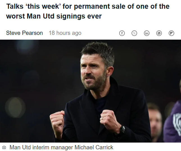Share the article on Flipboard
This screenshot has width=181, height=151.
tap(171, 33)
